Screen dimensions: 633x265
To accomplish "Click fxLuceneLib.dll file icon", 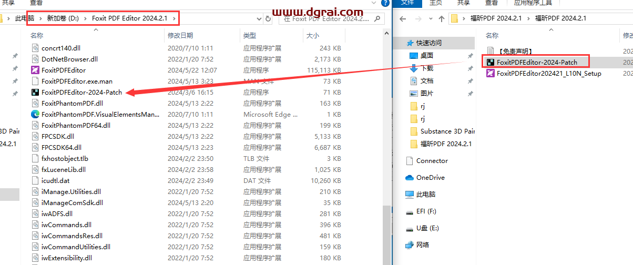I will click(35, 169).
